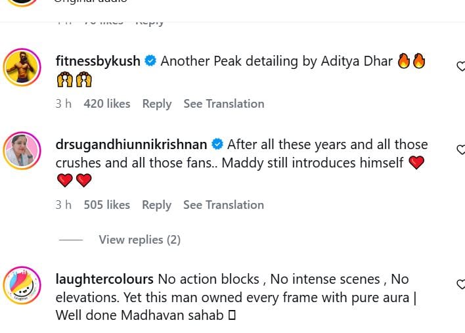Reply to fitnessbykush comment
The width and height of the screenshot is (465, 333).
point(156,104)
